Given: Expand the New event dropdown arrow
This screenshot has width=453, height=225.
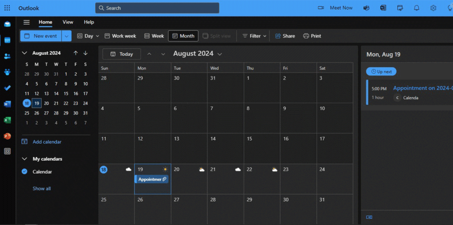Looking at the screenshot, I should (66, 36).
